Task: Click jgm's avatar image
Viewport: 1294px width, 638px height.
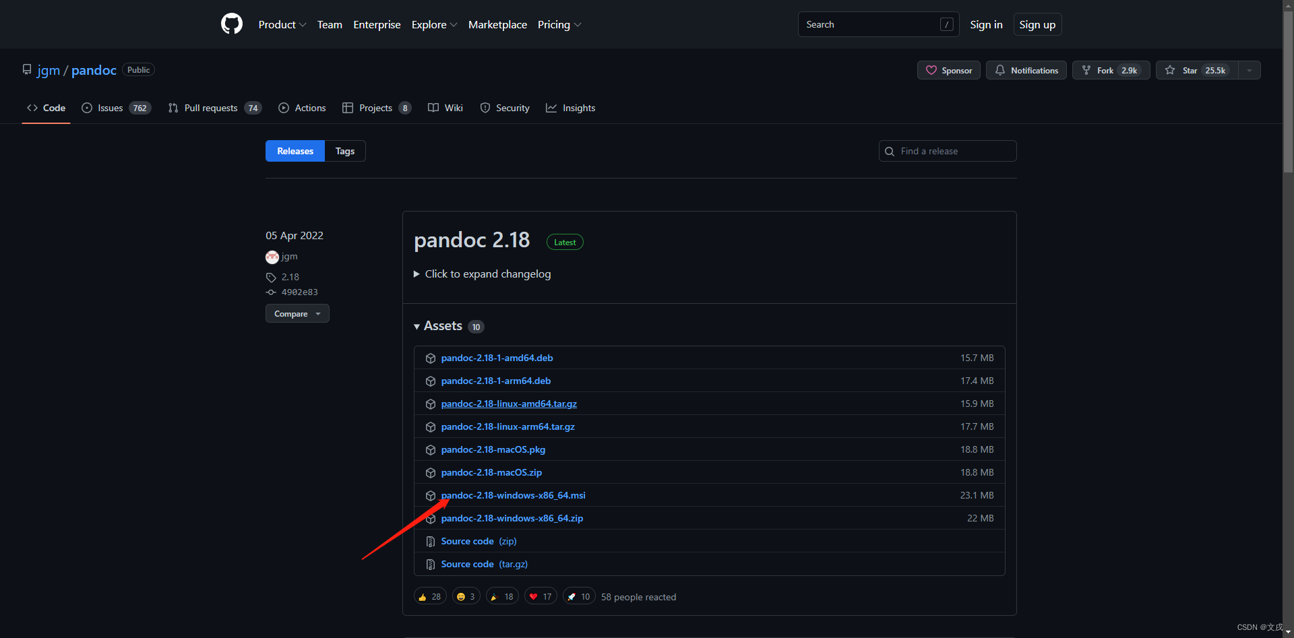Action: 272,257
